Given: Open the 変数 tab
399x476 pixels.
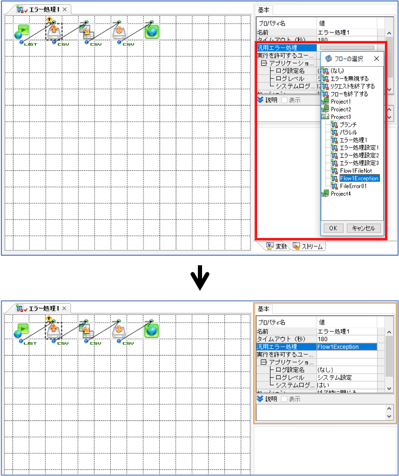Looking at the screenshot, I should pyautogui.click(x=277, y=246).
